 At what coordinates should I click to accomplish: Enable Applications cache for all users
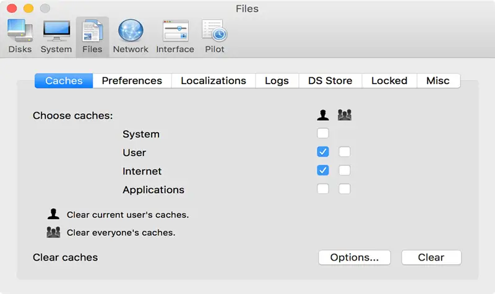pyautogui.click(x=345, y=189)
